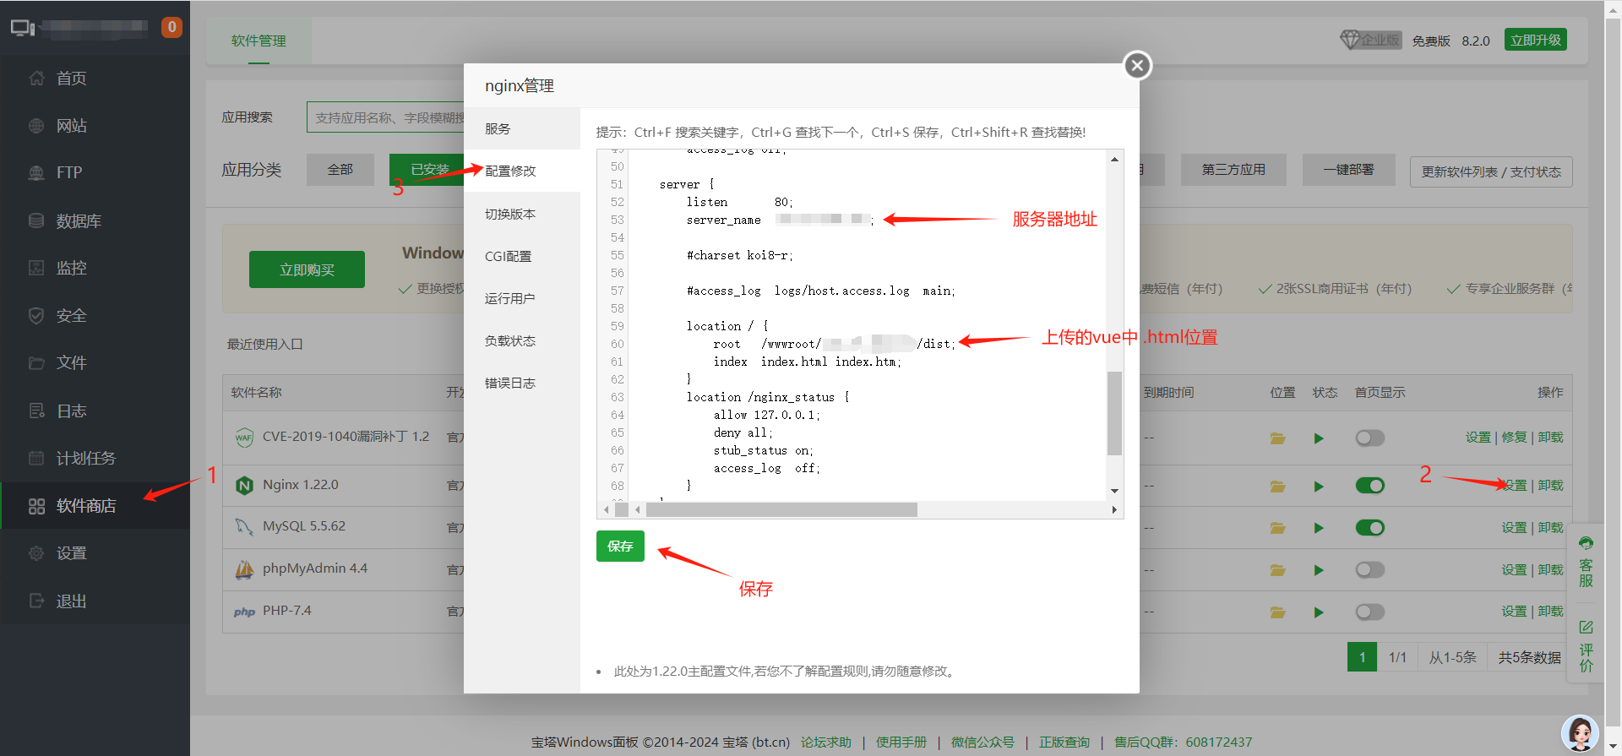Click the assistant avatar at bottom right
This screenshot has width=1622, height=756.
[x=1580, y=733]
